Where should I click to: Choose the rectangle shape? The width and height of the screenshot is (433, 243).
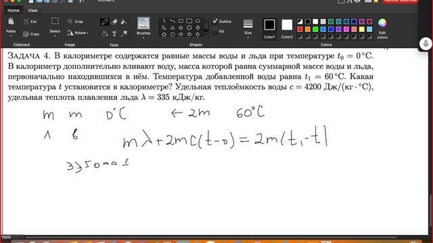pos(181,21)
